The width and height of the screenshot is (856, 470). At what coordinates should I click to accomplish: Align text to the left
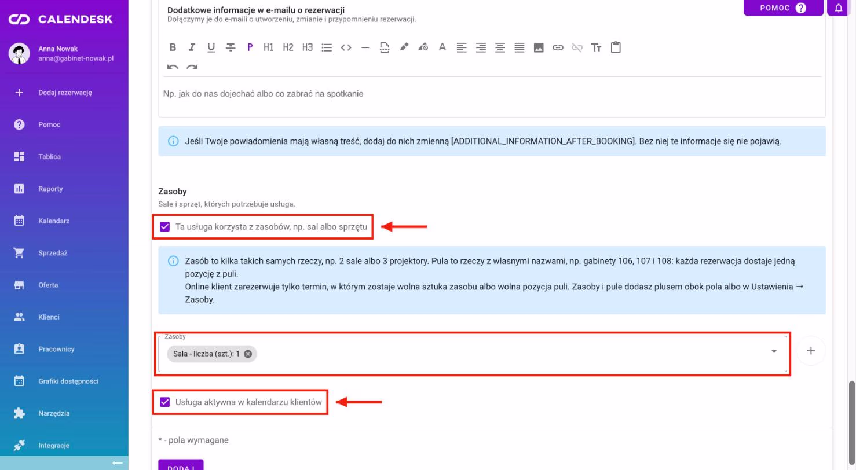pyautogui.click(x=462, y=47)
